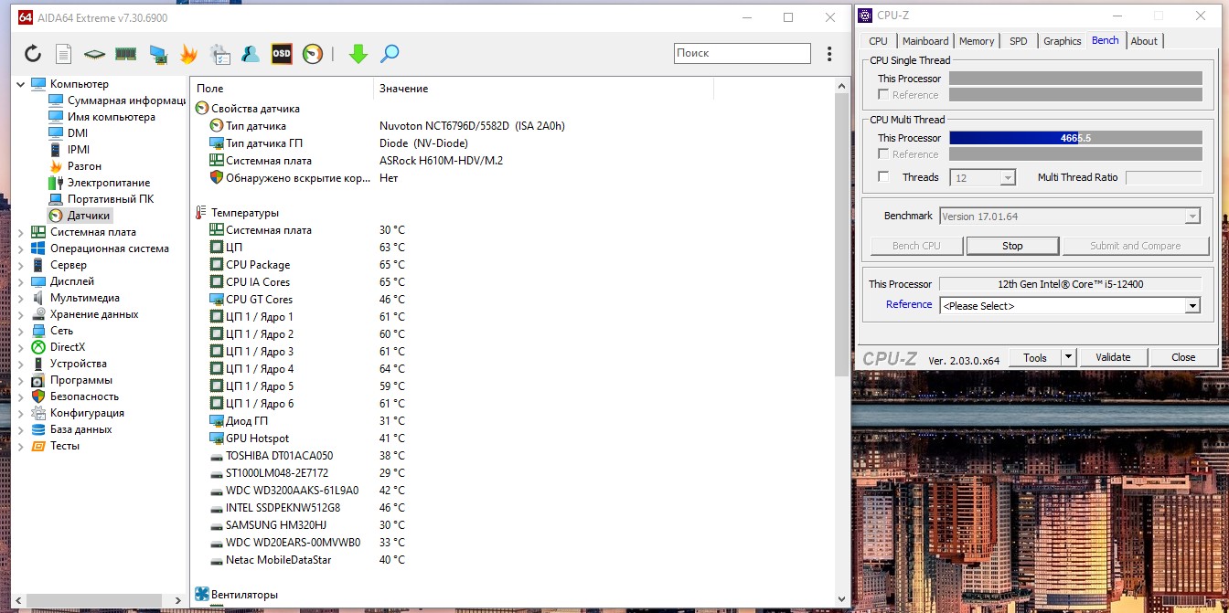Viewport: 1229px width, 613px height.
Task: Click the gauge sensor panel toolbar icon
Action: [313, 54]
